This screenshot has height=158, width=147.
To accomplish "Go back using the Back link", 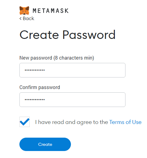I will tap(27, 19).
